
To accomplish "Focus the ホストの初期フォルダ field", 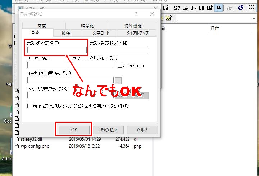I will [71, 95].
